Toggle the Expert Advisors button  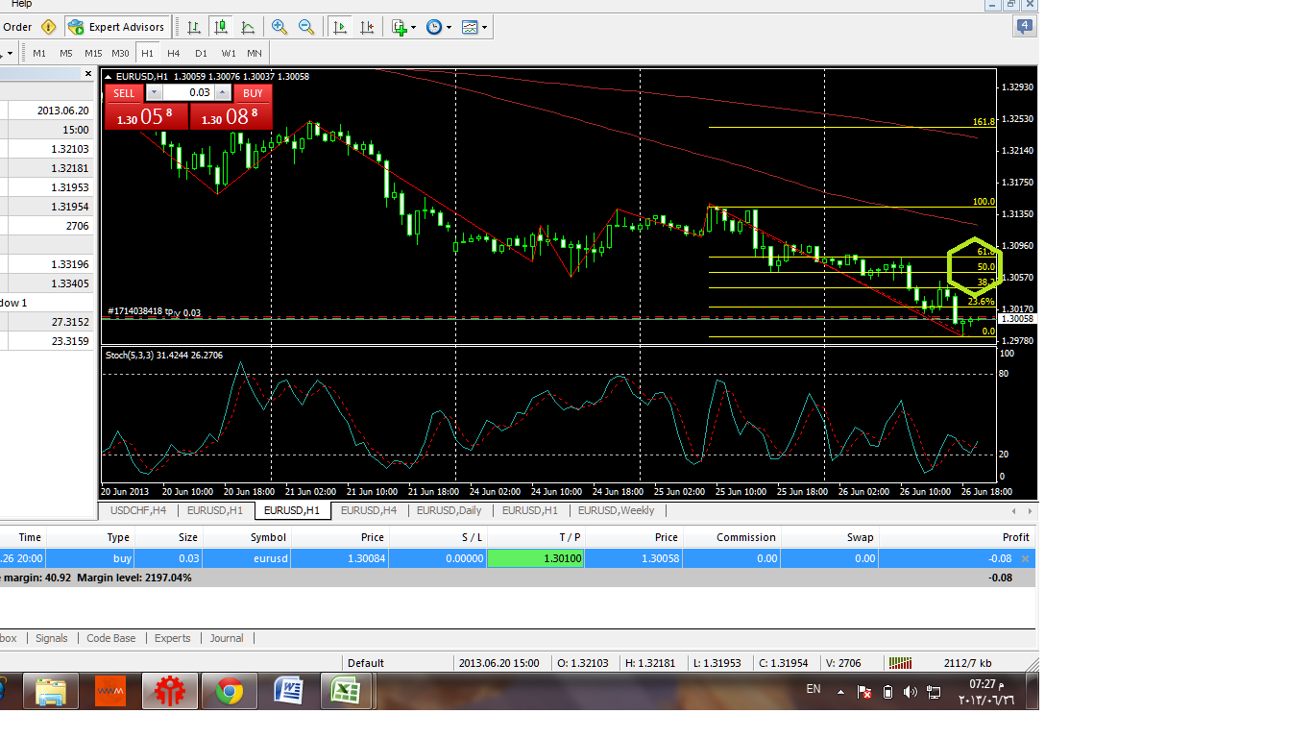click(118, 27)
